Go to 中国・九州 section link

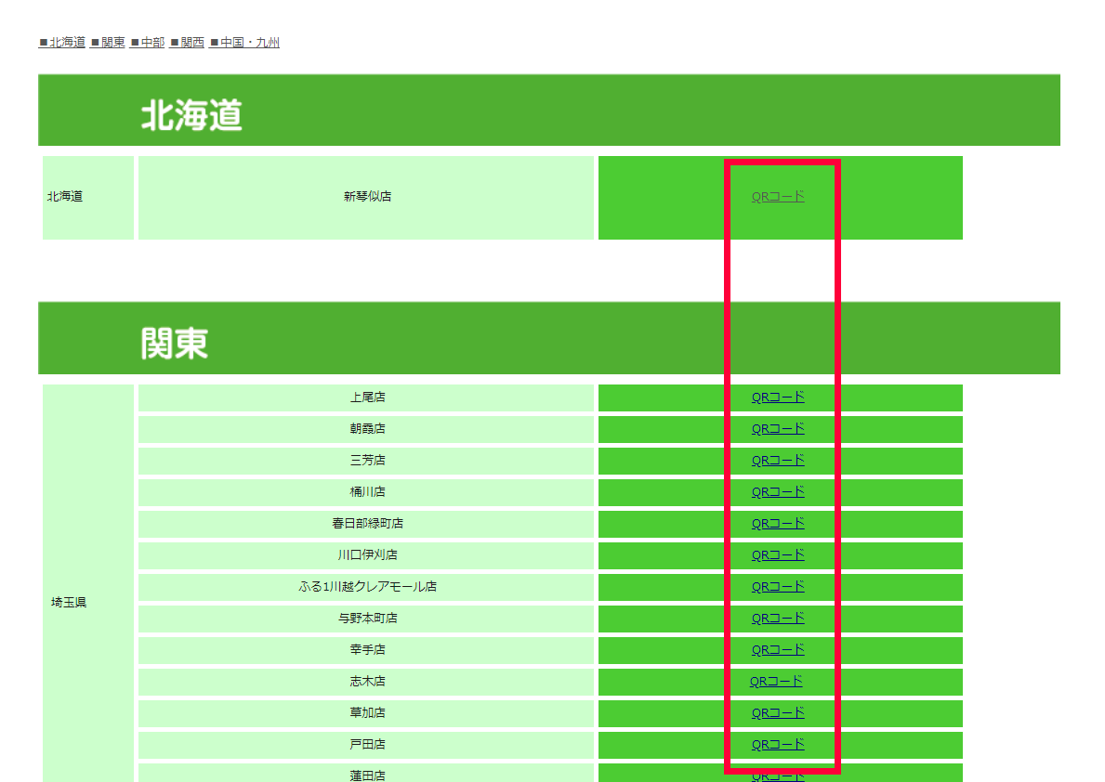pos(244,43)
